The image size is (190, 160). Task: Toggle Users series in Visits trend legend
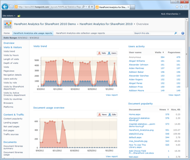pos(112,53)
